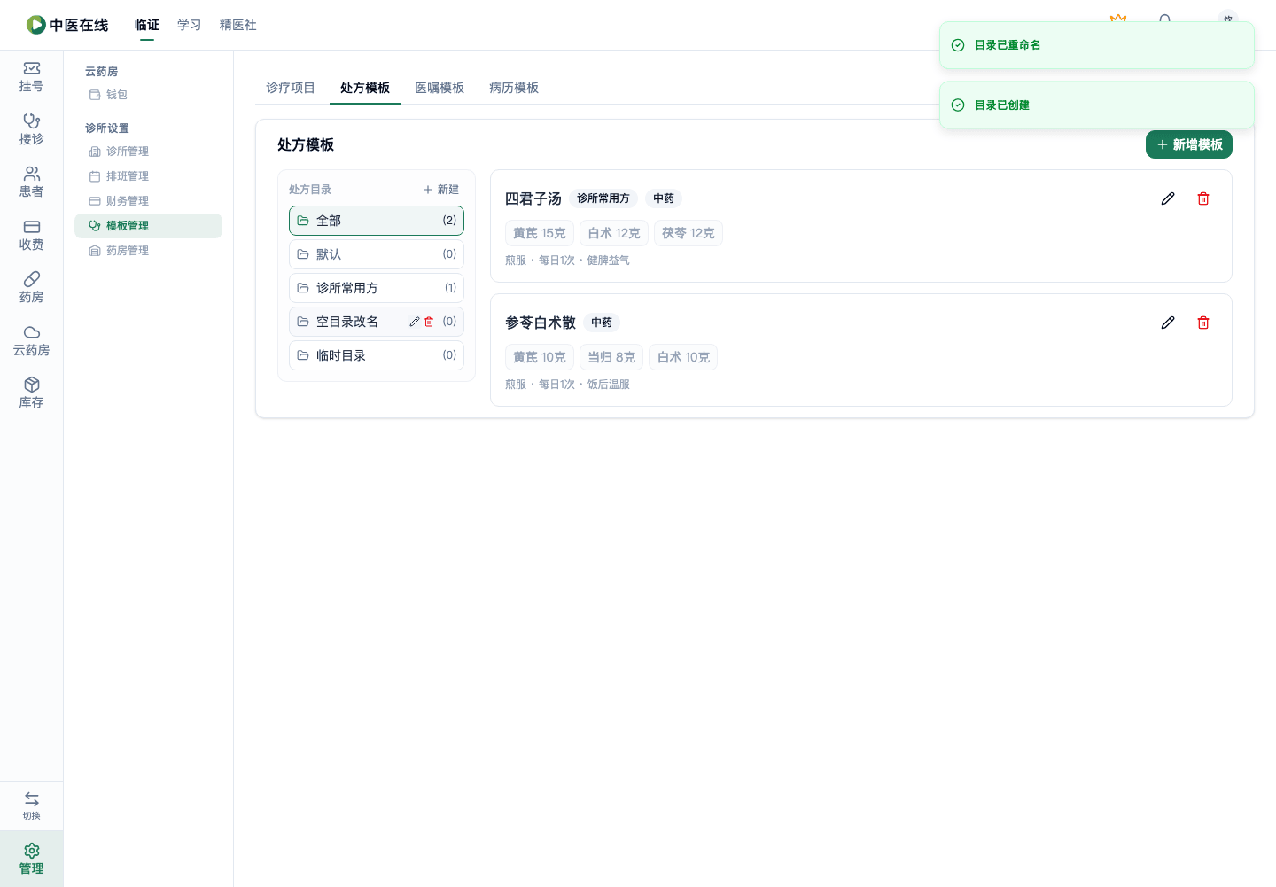Go to 药房管理 menu item
1276x887 pixels.
(148, 251)
